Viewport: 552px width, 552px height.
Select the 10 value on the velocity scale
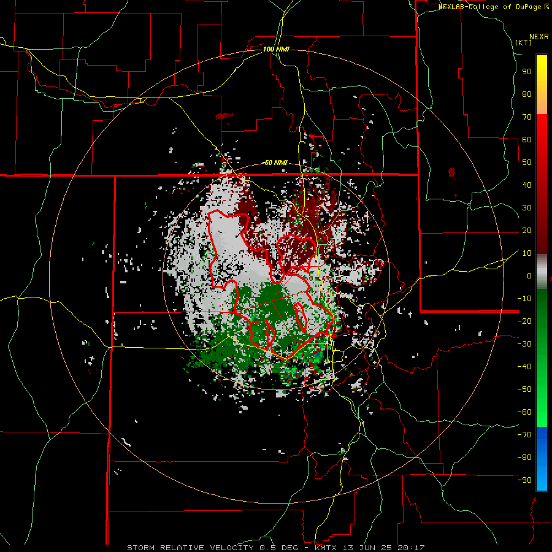527,253
